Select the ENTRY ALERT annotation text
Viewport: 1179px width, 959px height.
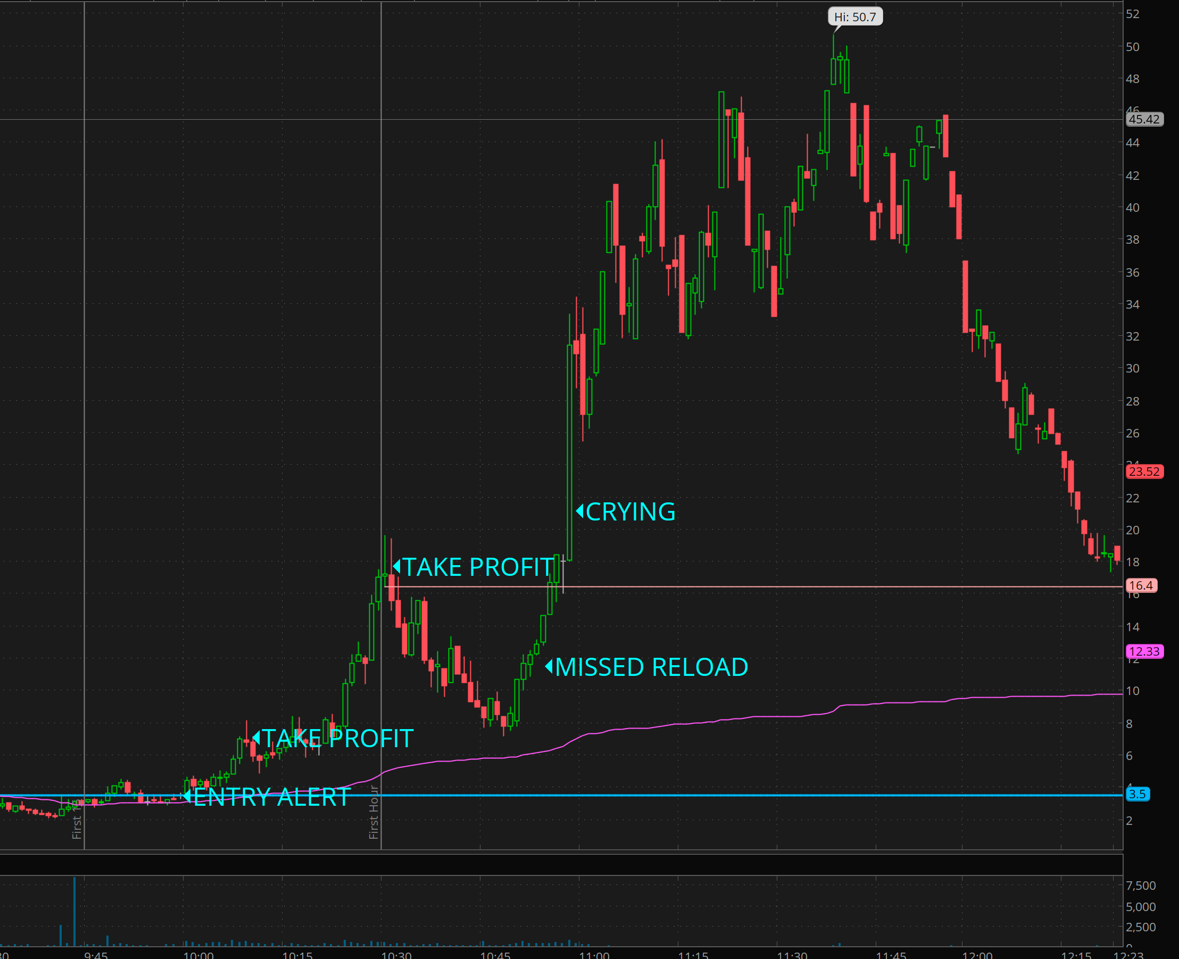272,797
